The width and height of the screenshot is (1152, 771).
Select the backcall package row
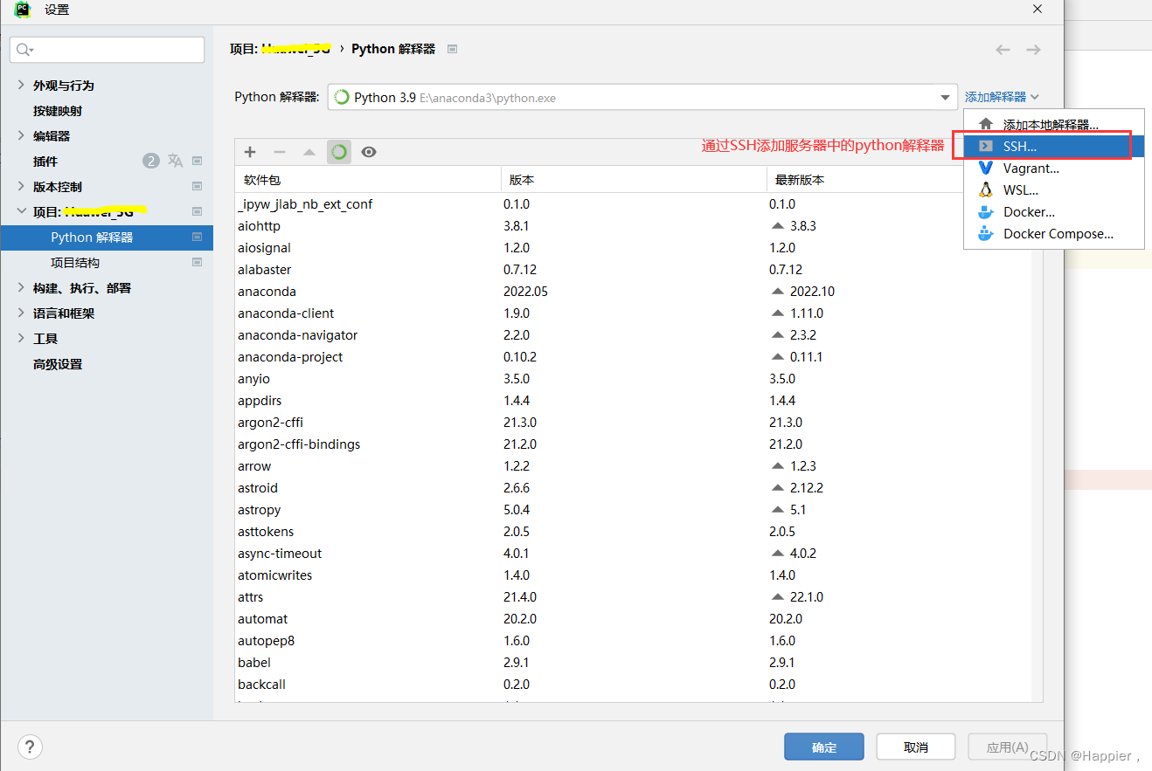pyautogui.click(x=633, y=685)
